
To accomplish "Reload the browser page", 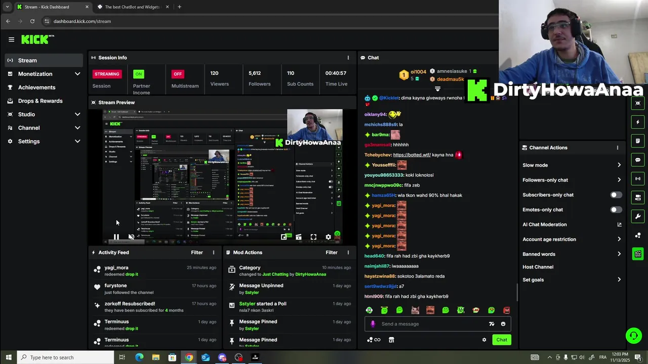I will point(32,21).
